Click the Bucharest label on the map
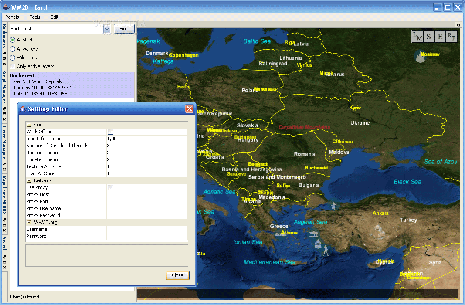 pyautogui.click(x=316, y=168)
